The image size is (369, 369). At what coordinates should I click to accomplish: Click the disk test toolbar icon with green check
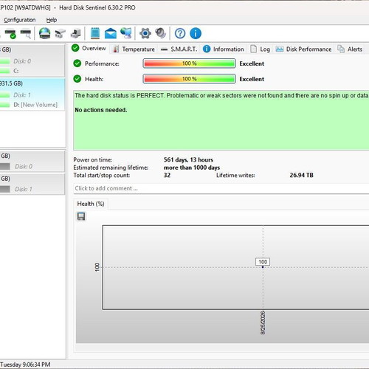tap(10, 34)
